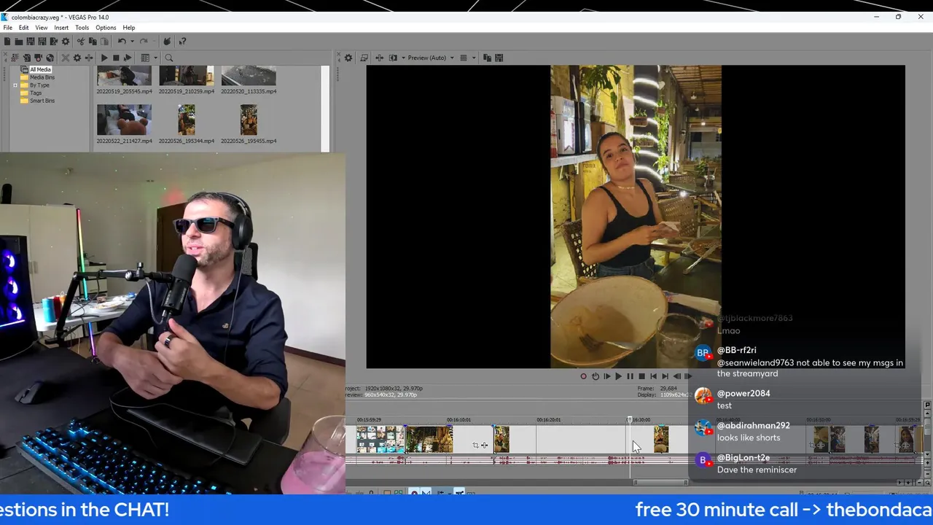Open the Edit menu
Viewport: 933px width, 525px height.
24,28
